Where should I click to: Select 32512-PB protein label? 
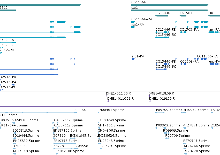click(x=8, y=77)
